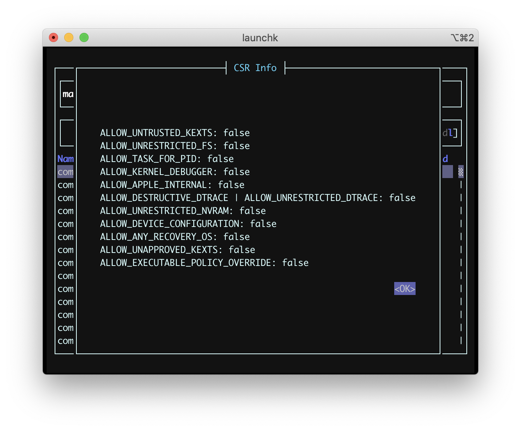Click the Nam column header behind dialog
521x431 pixels.
click(x=65, y=159)
